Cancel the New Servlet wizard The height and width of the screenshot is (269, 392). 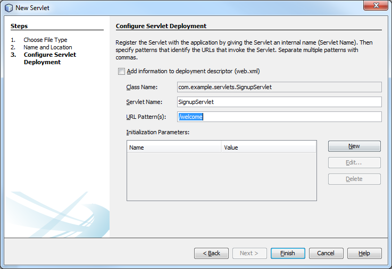[326, 253]
